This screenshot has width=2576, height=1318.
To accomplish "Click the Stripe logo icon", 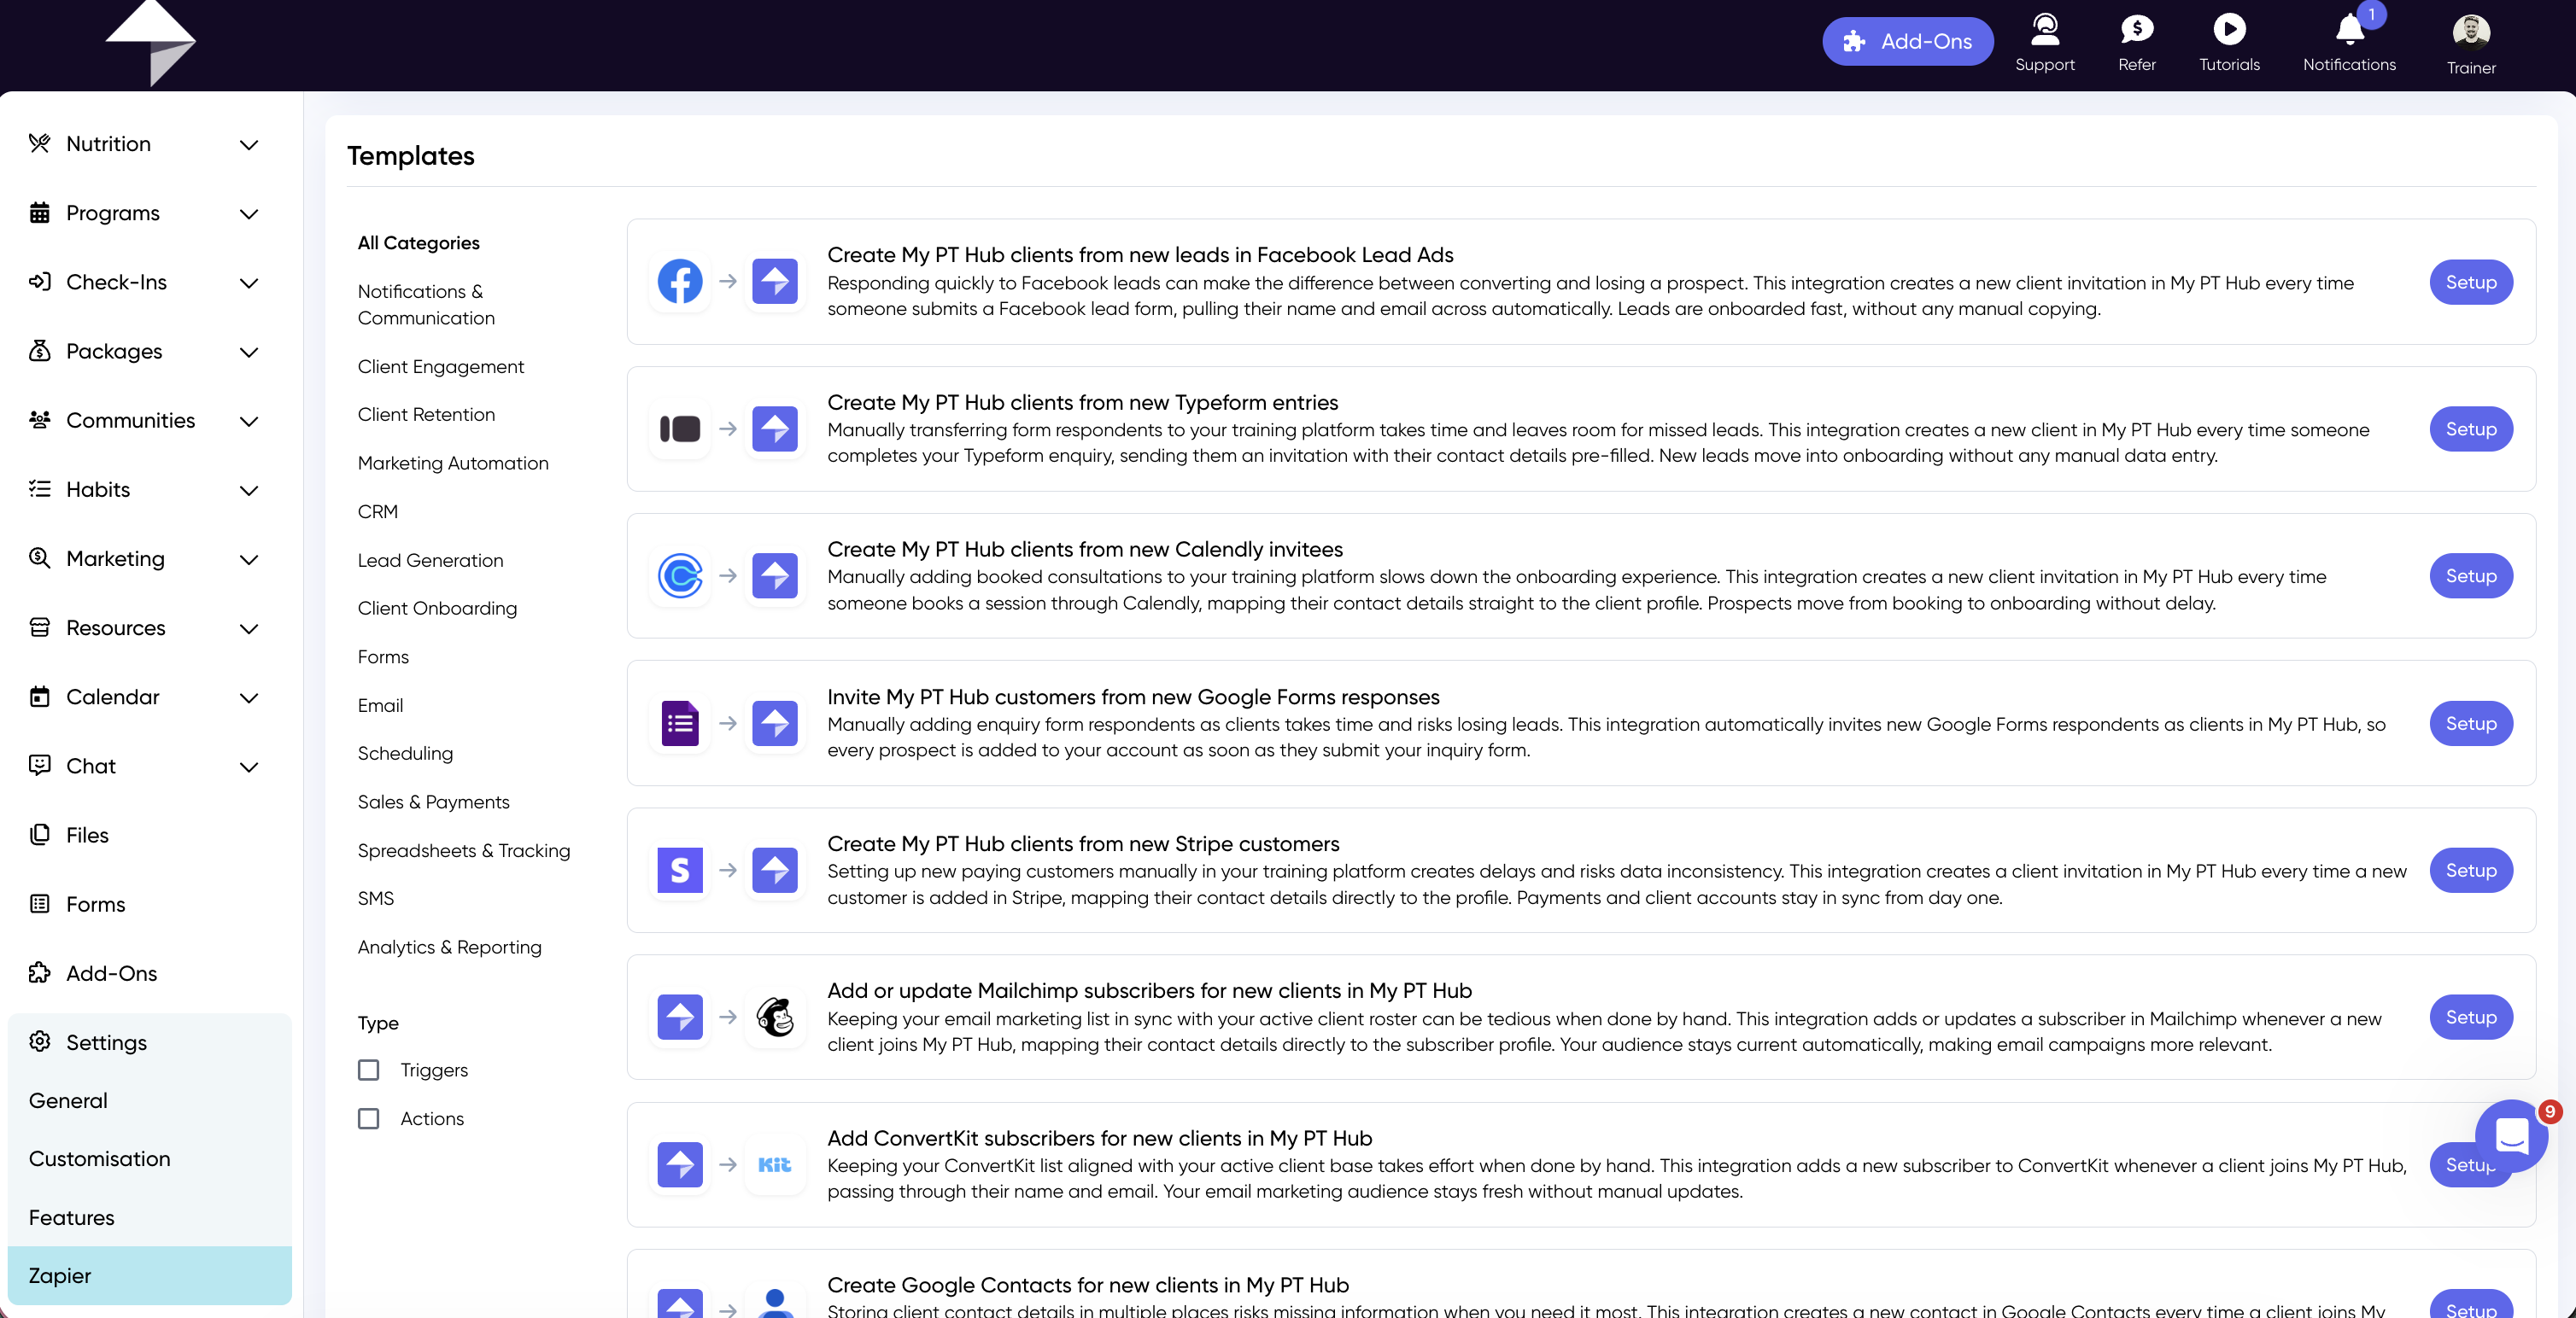I will click(x=680, y=869).
